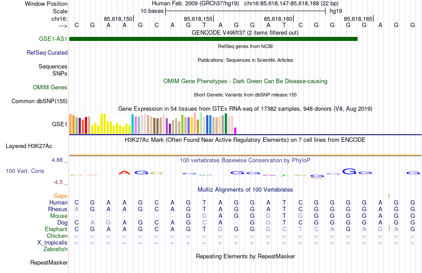This screenshot has width=422, height=273.
Task: Click the 85,618,165 ruler position
Action: tap(358, 19)
